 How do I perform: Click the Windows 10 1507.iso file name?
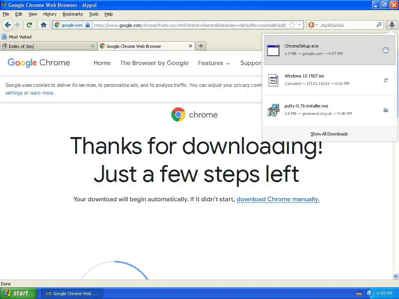[304, 76]
